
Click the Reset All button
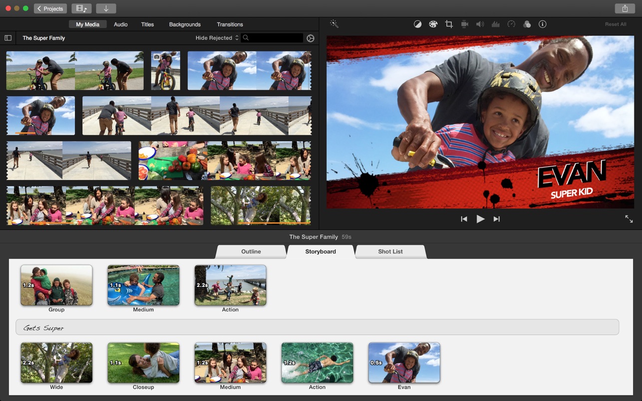tap(615, 24)
